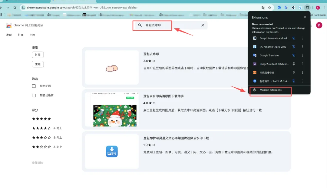This screenshot has height=188, width=327.
Task: Open Manage extensions
Action: point(270,90)
